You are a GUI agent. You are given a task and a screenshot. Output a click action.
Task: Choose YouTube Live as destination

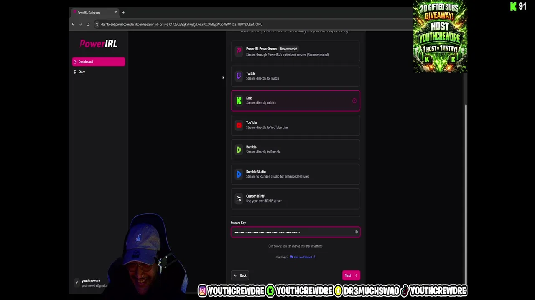click(296, 125)
